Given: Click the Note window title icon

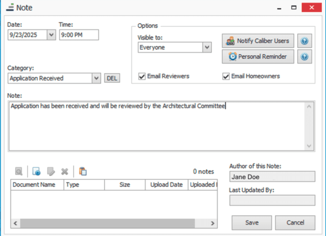Looking at the screenshot, I should (x=10, y=8).
